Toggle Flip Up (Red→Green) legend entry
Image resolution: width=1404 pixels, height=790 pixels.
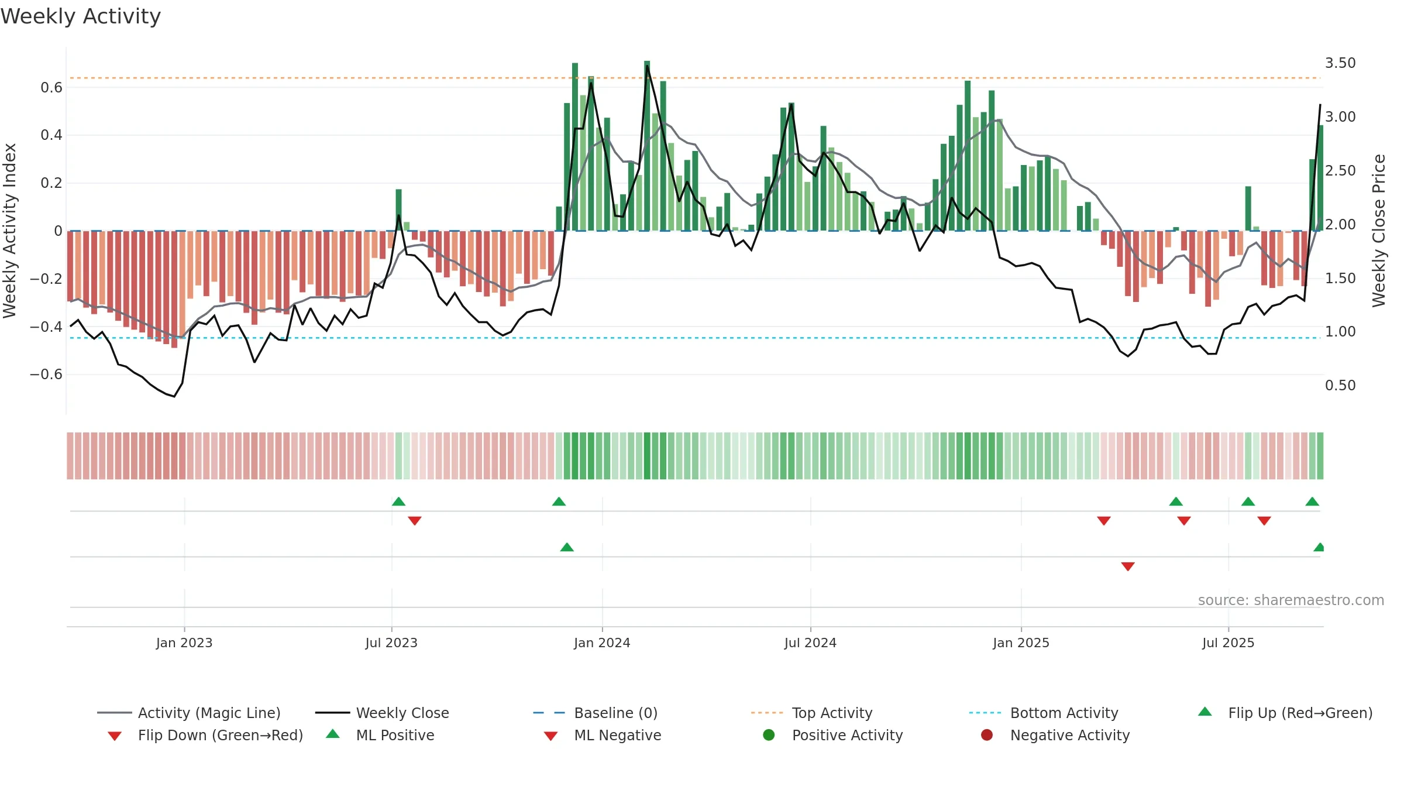point(1285,713)
